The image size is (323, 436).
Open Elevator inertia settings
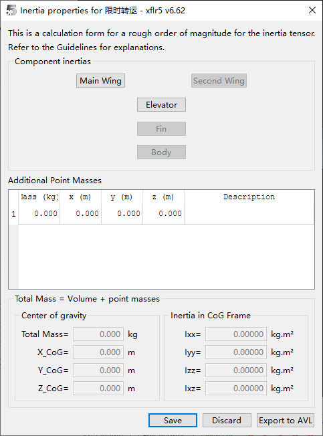point(161,105)
